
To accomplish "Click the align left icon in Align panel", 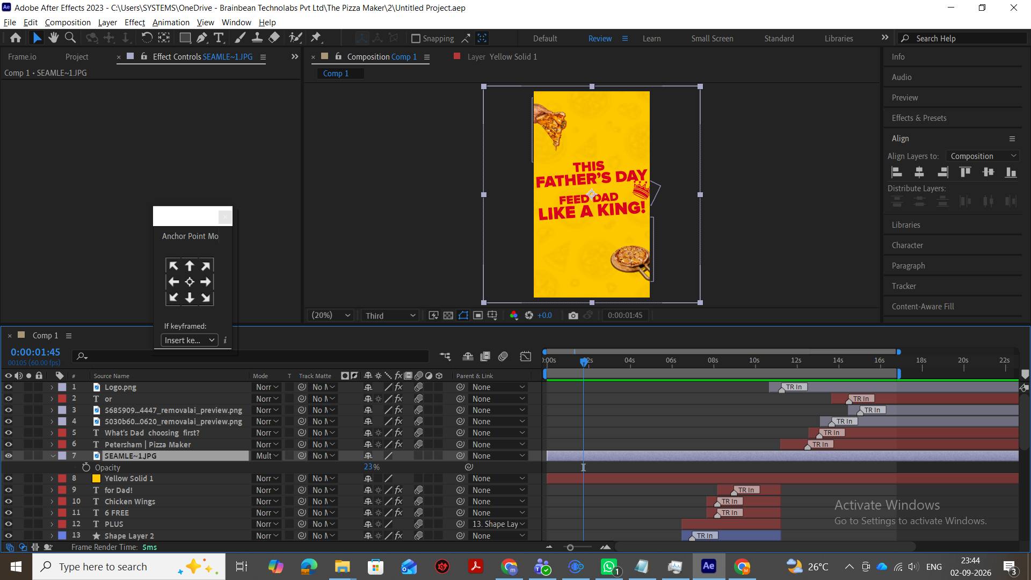I will click(x=896, y=172).
